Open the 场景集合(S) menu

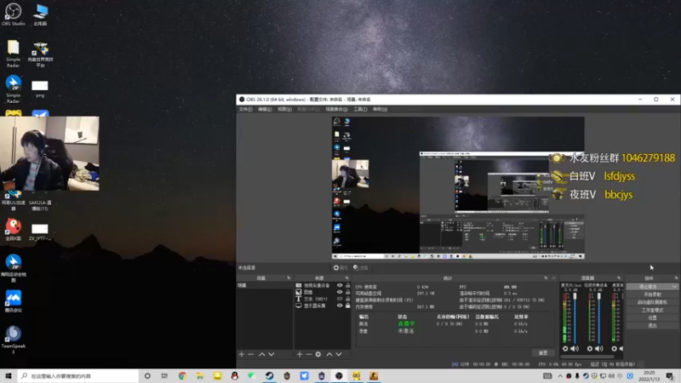coord(336,110)
